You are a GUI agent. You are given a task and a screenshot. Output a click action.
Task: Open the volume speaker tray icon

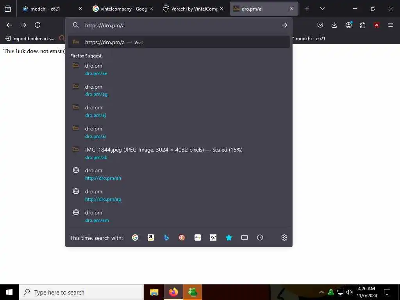[349, 292]
